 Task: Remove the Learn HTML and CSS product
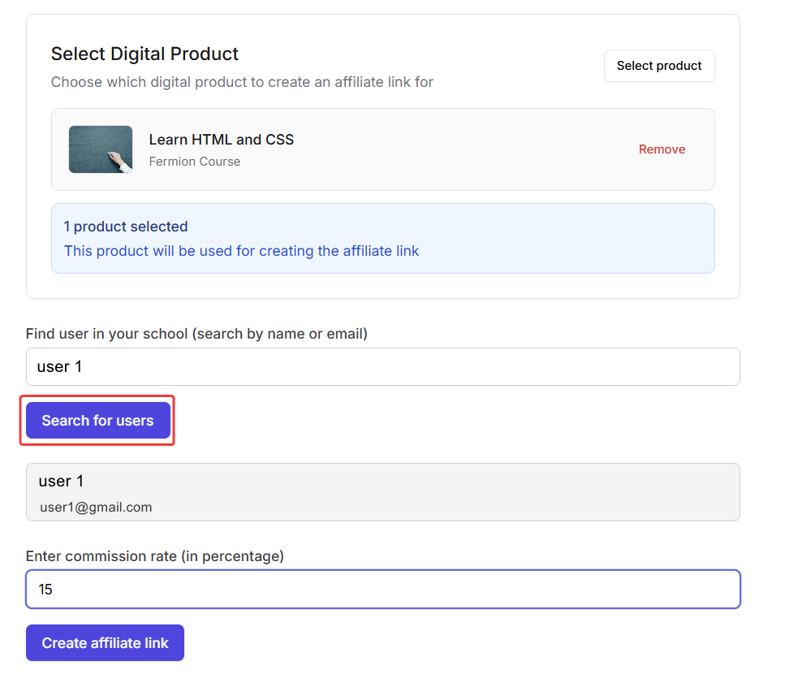click(x=662, y=149)
